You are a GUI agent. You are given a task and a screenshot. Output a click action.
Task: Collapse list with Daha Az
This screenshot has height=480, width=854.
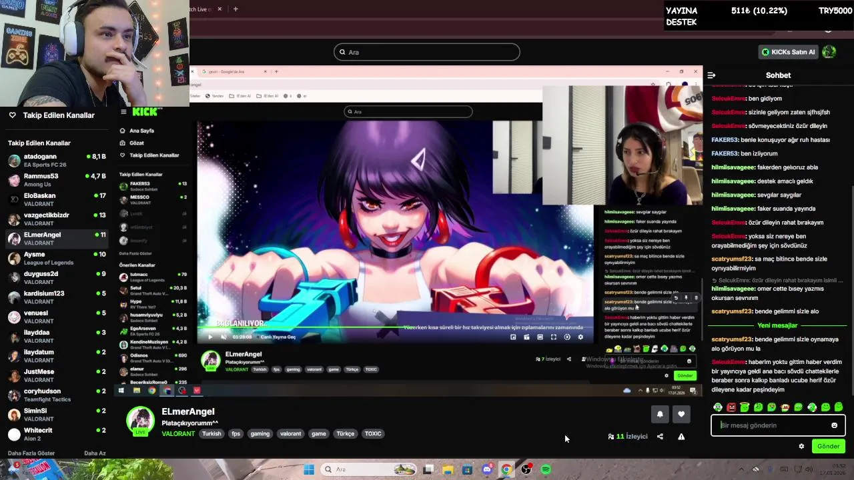[95, 453]
